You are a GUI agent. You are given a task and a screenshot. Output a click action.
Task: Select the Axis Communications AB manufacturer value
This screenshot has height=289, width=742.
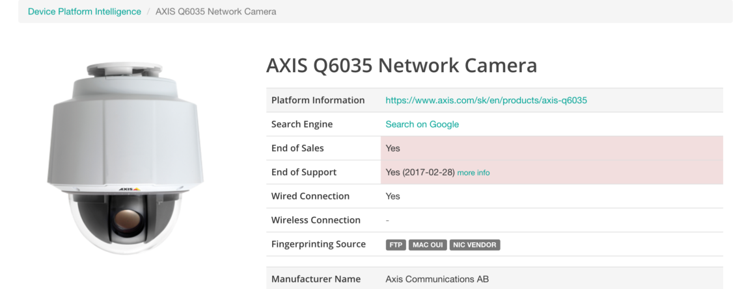click(437, 279)
